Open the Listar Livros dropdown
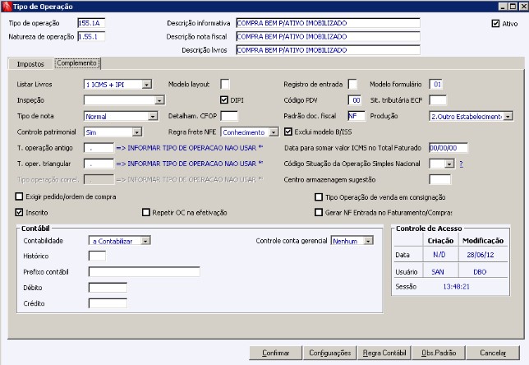 click(x=146, y=85)
